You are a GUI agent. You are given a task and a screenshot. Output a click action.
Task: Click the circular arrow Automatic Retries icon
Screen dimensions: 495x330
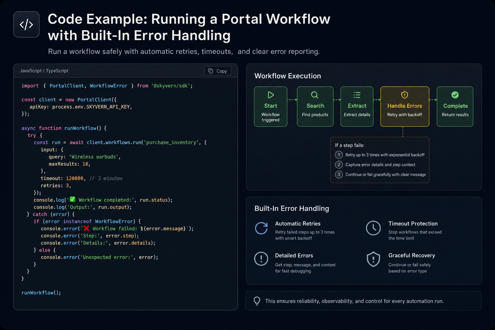261,228
